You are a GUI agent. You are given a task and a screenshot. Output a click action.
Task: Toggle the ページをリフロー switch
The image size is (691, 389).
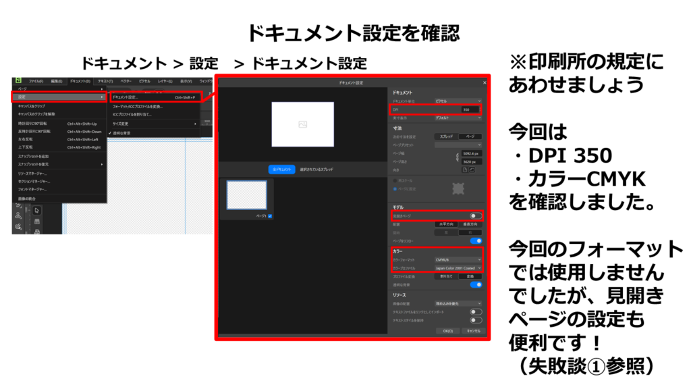476,240
